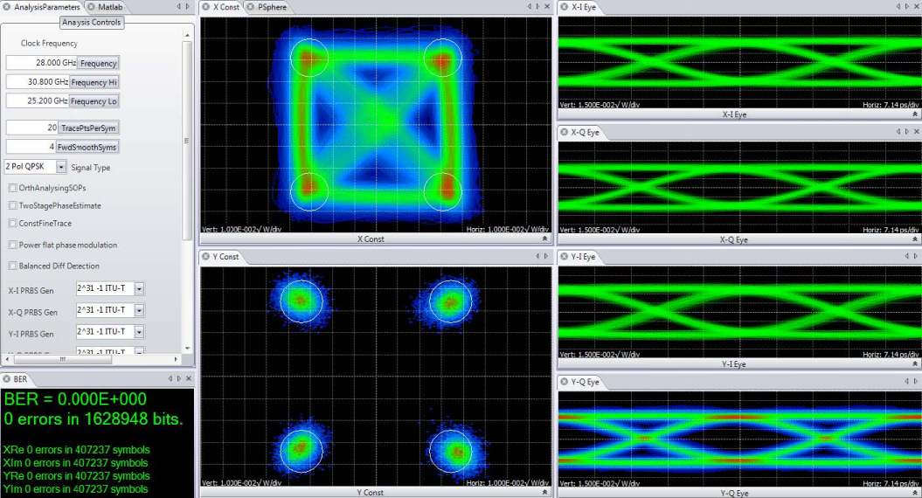
Task: Click the TracePtsPerSym button
Action: (x=87, y=128)
